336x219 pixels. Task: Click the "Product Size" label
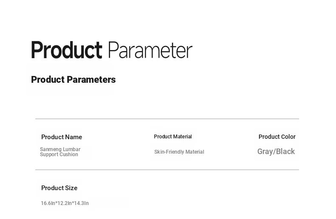[59, 188]
